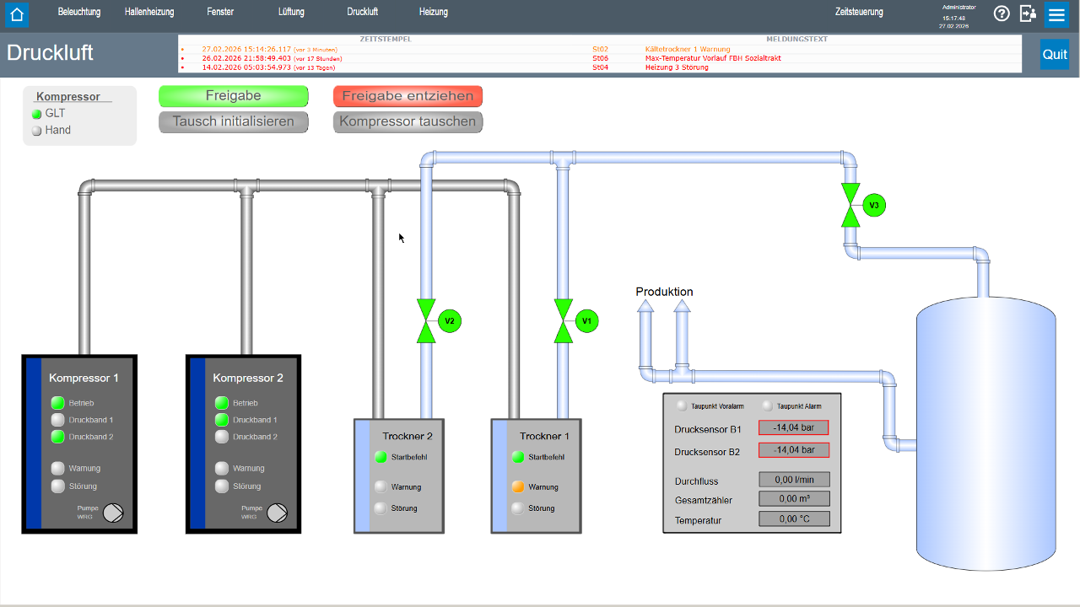This screenshot has height=607, width=1080.
Task: Click valve V1 symbol
Action: pyautogui.click(x=564, y=321)
